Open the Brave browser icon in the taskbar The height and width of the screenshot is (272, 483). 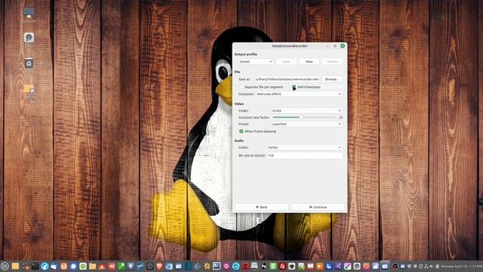[x=159, y=266]
